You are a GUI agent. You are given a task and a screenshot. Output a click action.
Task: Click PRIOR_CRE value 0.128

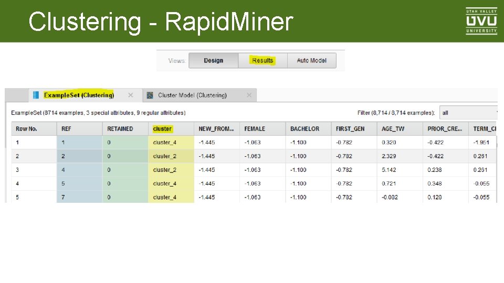(435, 198)
